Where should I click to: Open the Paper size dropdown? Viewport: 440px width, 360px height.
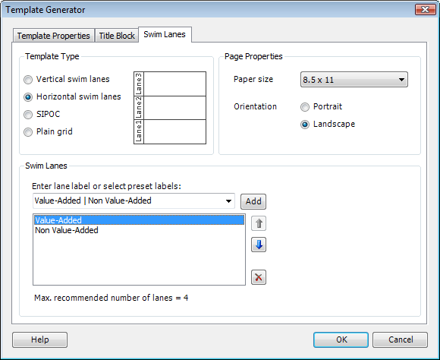pos(354,80)
